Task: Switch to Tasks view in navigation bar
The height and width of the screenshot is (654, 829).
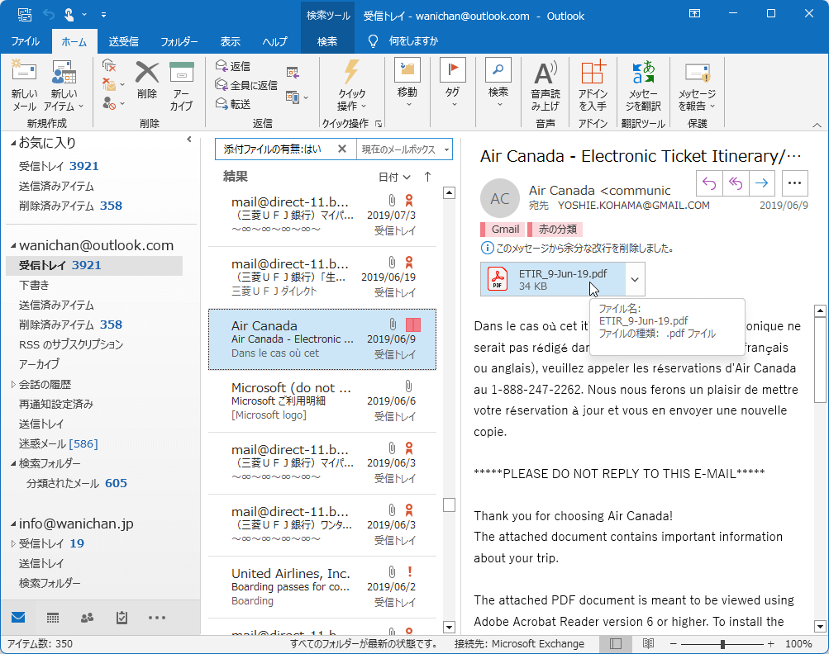Action: point(121,618)
